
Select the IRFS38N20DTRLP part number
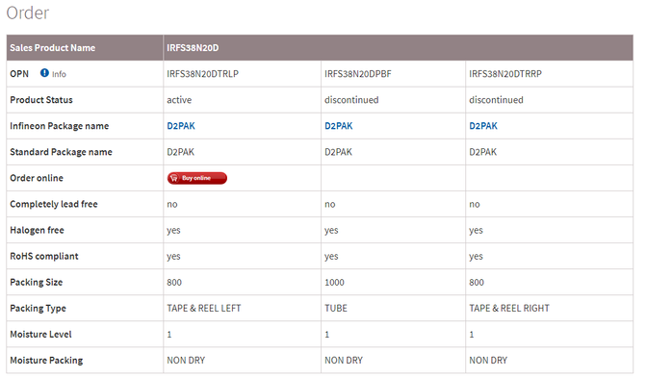[x=203, y=74]
